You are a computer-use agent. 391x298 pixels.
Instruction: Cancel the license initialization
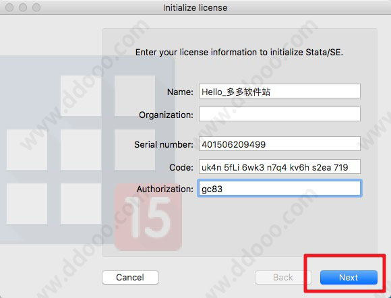pyautogui.click(x=130, y=277)
